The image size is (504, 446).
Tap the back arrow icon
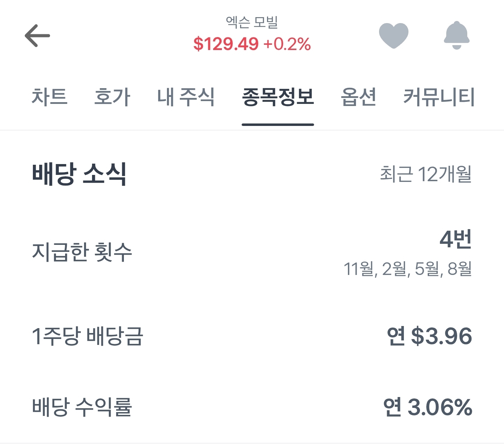(37, 36)
